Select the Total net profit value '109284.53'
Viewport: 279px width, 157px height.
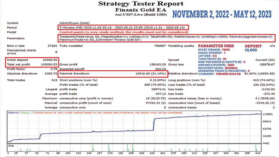coord(49,65)
